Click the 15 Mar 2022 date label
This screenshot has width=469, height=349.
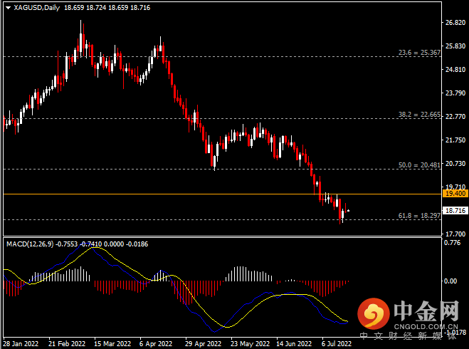[x=112, y=343]
